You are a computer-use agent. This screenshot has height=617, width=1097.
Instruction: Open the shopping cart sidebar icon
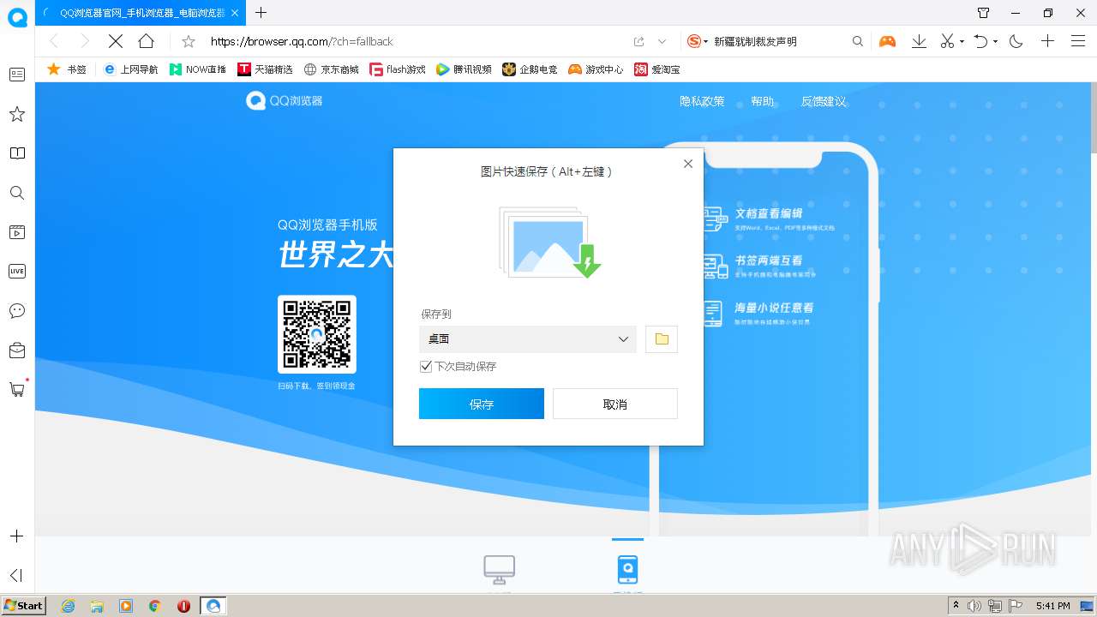(x=17, y=389)
